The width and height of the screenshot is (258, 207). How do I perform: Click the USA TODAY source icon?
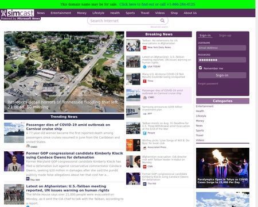pos(144,67)
